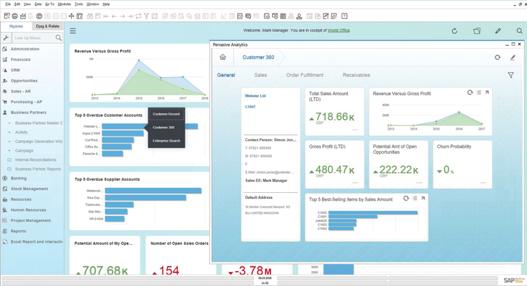Click the Metalwork bar in overdue supplier chart
This screenshot has width=527, height=286.
[x=153, y=190]
